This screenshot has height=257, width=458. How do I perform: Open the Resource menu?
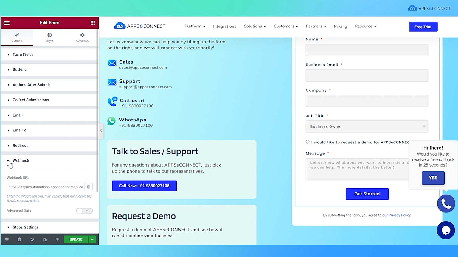(366, 26)
